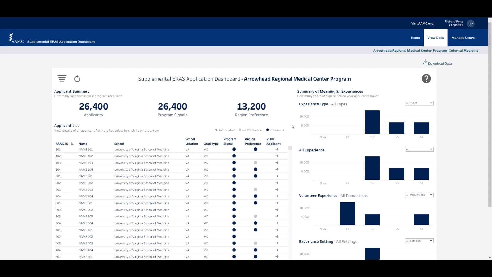492x277 pixels.
Task: Expand the All Types dropdown
Action: (x=419, y=103)
